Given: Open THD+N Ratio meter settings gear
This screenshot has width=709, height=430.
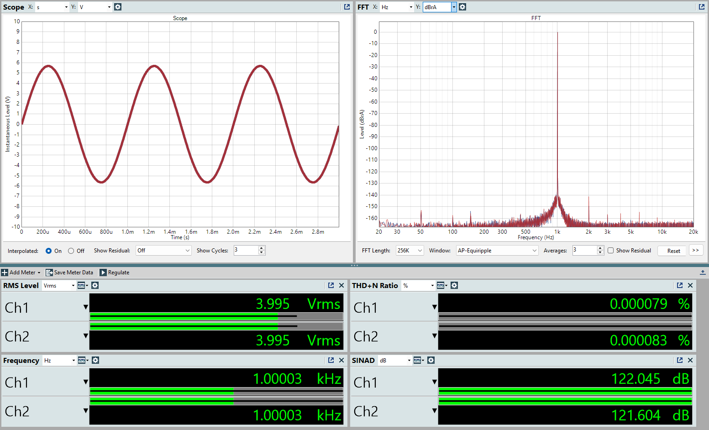Looking at the screenshot, I should click(454, 285).
